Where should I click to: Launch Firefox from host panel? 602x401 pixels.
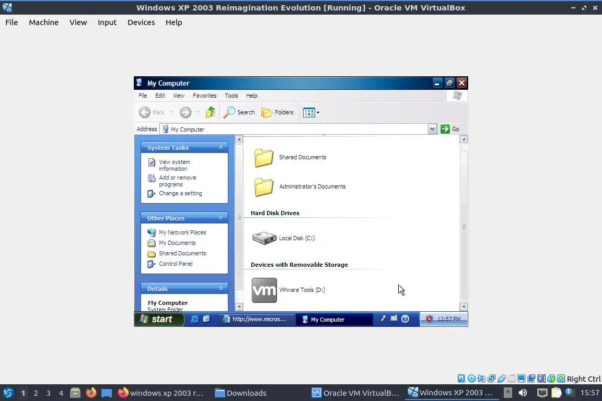click(x=91, y=393)
